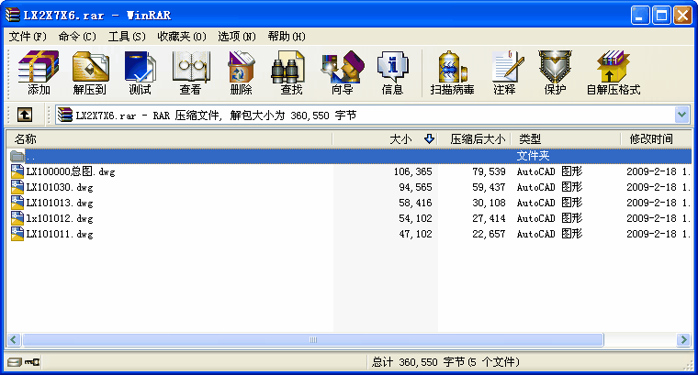Click the size value 106,365

click(x=412, y=171)
